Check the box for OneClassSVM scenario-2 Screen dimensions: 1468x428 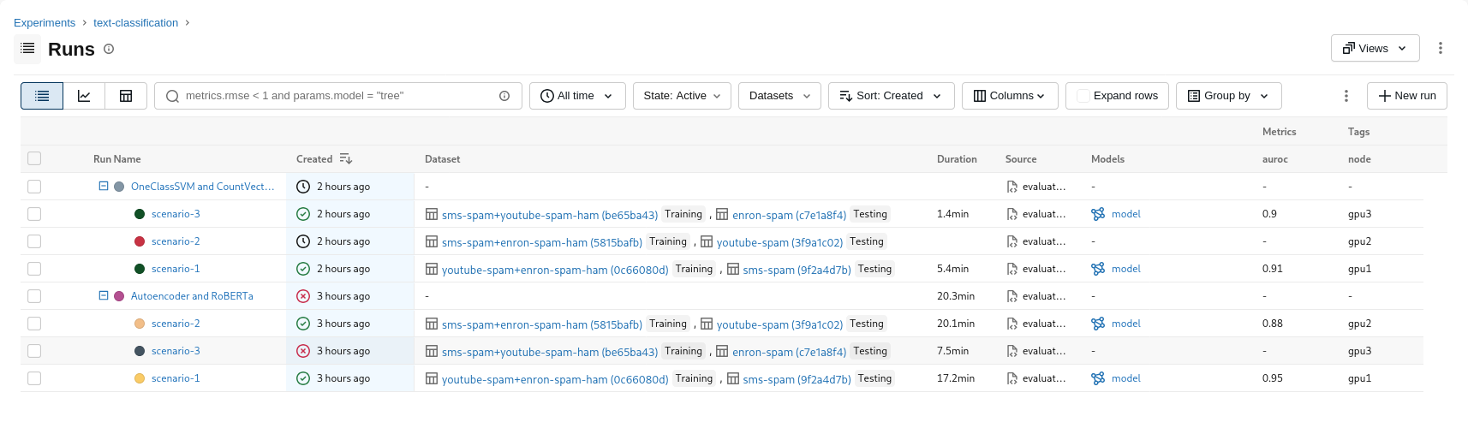click(34, 241)
